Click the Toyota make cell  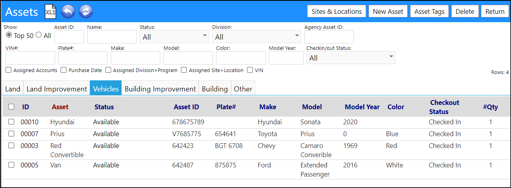(x=268, y=134)
